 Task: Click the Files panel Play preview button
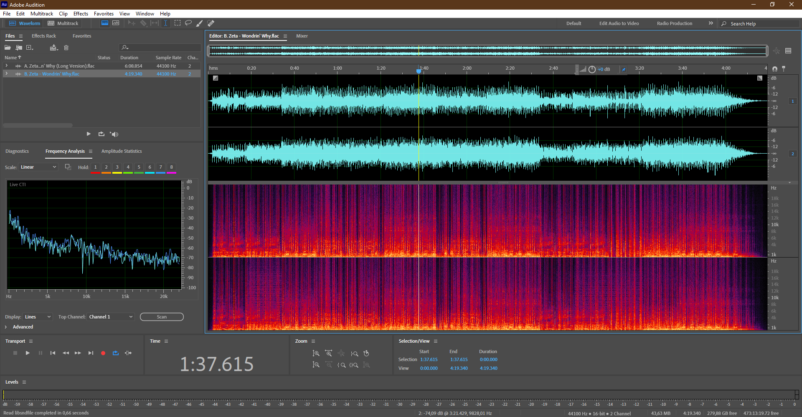tap(89, 134)
